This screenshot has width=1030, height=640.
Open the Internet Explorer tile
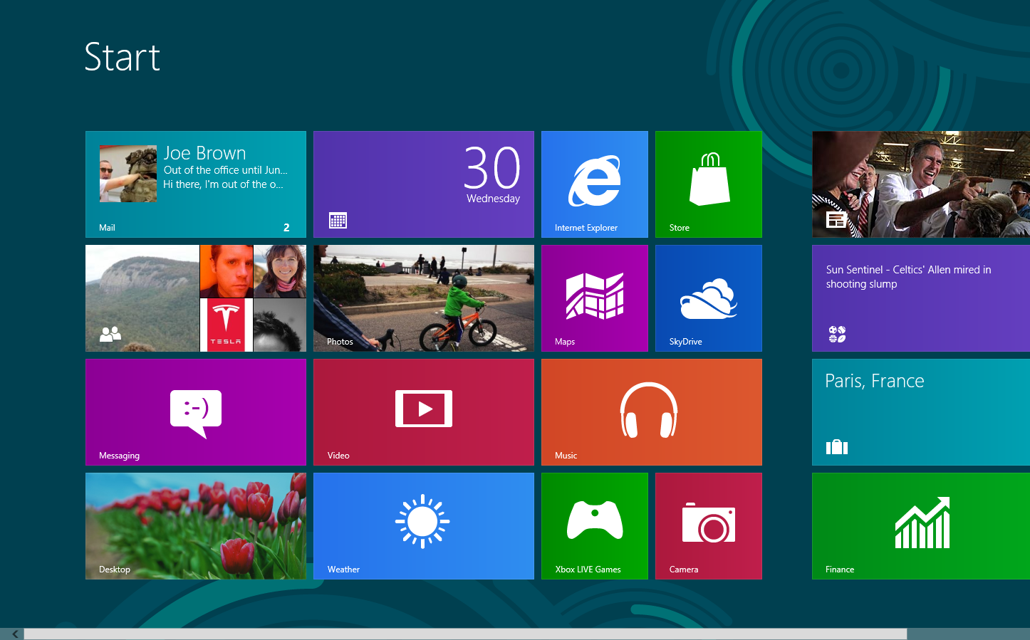595,184
